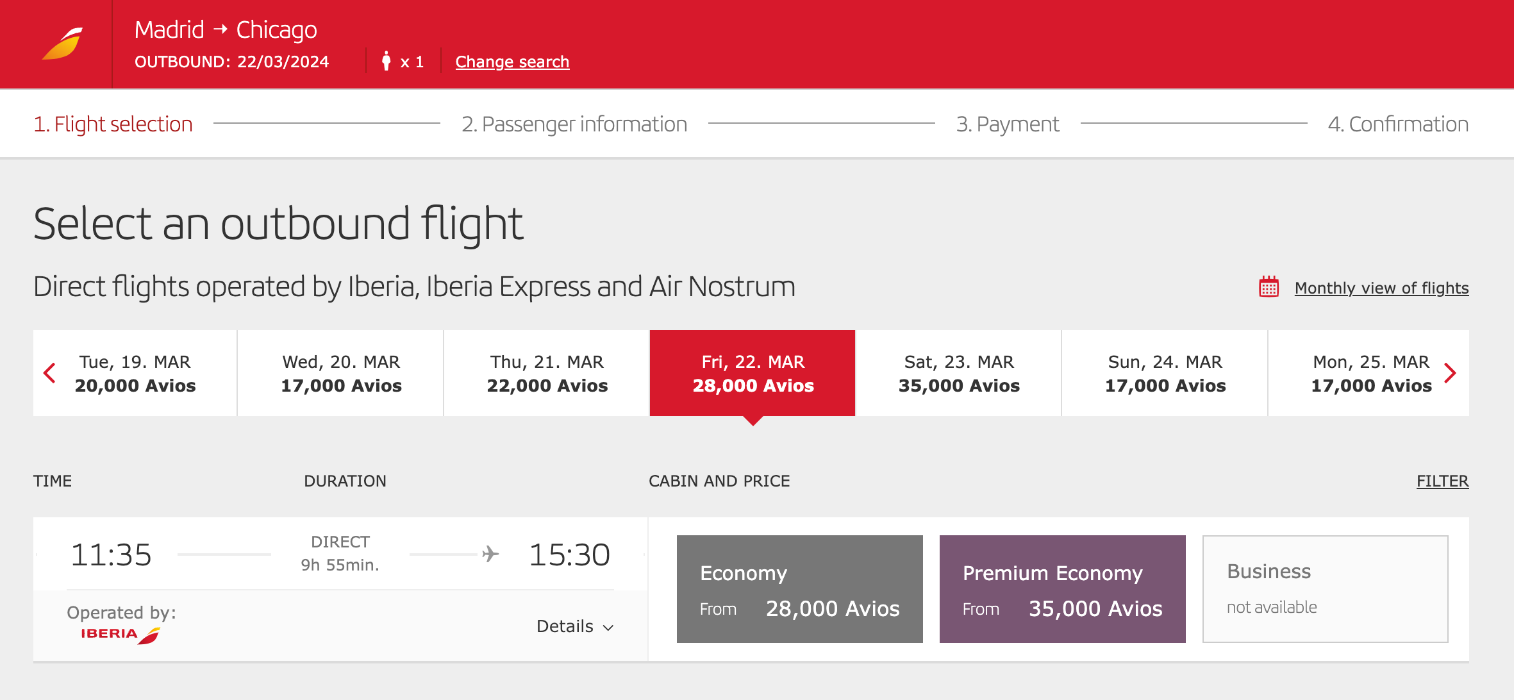Click the passenger count person icon
This screenshot has width=1514, height=700.
387,61
